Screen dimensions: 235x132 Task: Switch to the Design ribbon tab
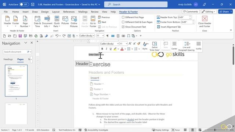coord(45,12)
